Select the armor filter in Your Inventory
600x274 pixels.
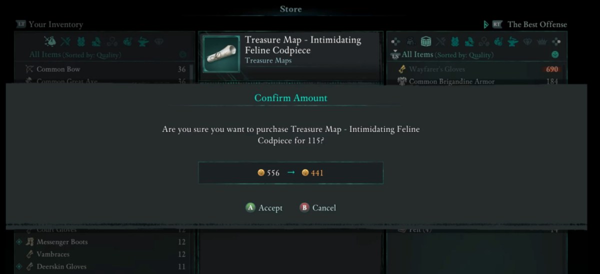[x=81, y=41]
